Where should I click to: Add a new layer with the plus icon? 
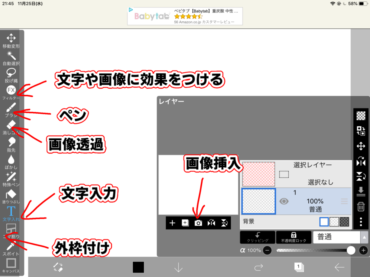(x=172, y=223)
